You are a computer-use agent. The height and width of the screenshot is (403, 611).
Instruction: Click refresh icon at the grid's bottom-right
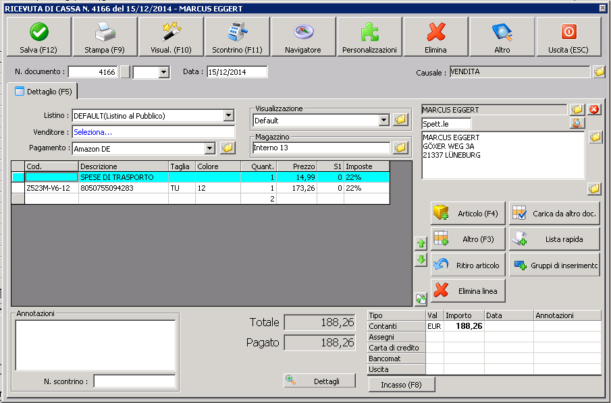point(421,299)
